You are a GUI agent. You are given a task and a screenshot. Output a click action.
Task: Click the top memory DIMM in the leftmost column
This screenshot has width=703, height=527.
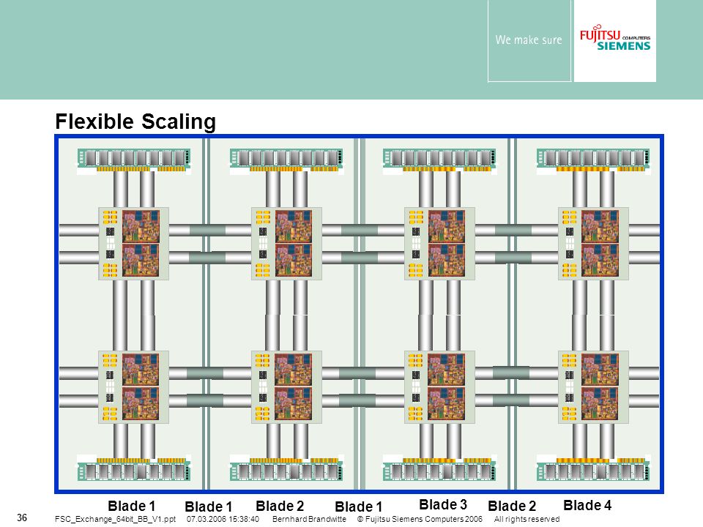(x=134, y=160)
